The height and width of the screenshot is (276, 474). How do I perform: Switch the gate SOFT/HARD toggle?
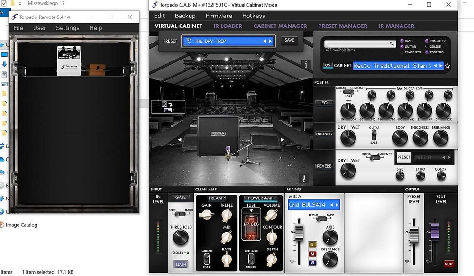tap(181, 214)
